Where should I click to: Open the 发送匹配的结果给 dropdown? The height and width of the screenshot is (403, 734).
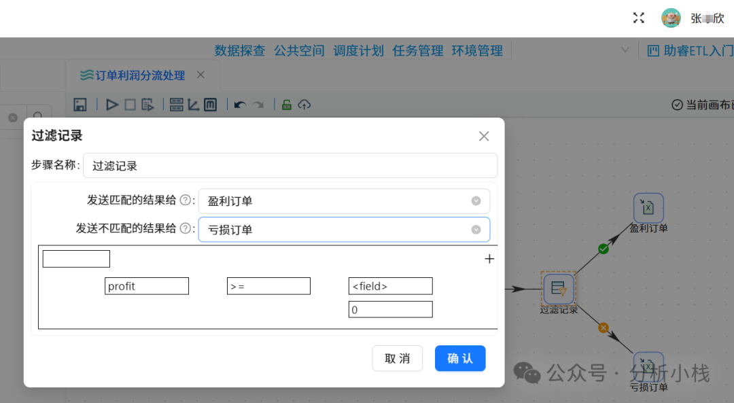tap(344, 201)
